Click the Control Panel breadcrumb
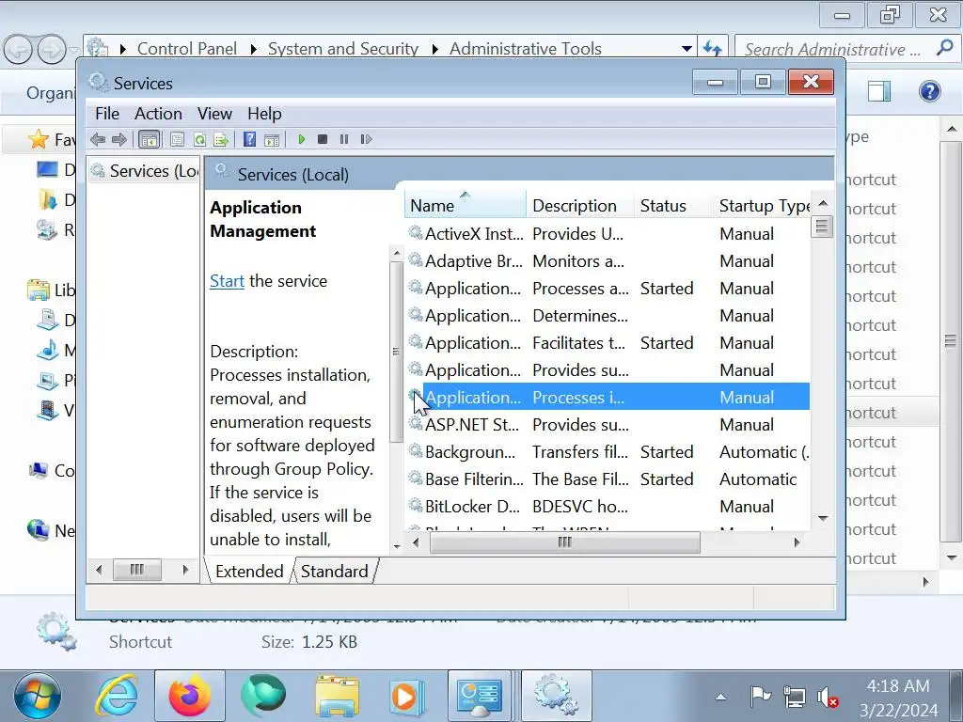Viewport: 963px width, 722px height. 187,49
